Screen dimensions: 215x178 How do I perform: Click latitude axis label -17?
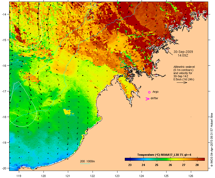coord(4,91)
